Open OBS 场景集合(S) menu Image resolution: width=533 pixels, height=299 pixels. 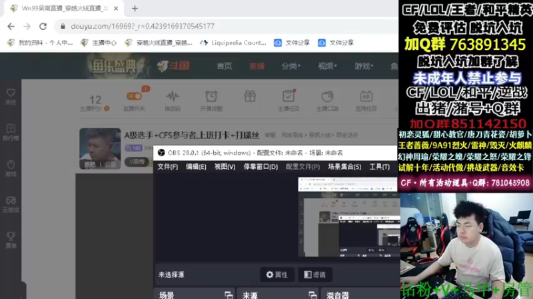pos(344,167)
